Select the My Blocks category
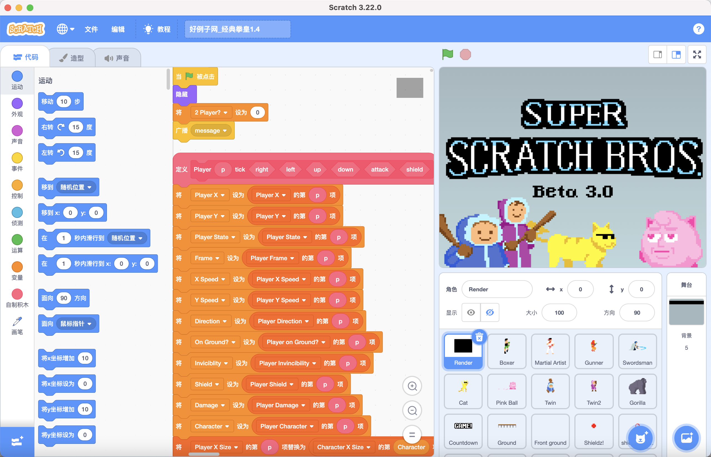Screen dimensions: 711x457 pos(17,298)
